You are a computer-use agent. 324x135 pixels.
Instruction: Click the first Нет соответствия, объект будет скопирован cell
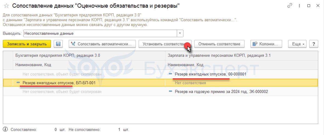[x=62, y=74]
